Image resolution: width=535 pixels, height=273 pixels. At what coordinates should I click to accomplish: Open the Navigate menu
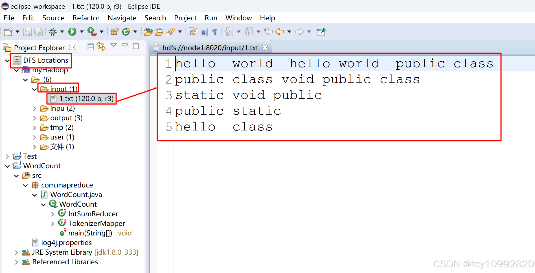[x=122, y=18]
